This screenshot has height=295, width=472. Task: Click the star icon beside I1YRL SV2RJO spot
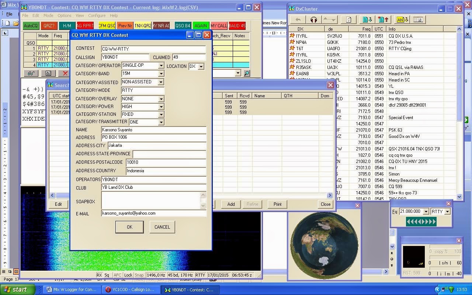(292, 36)
